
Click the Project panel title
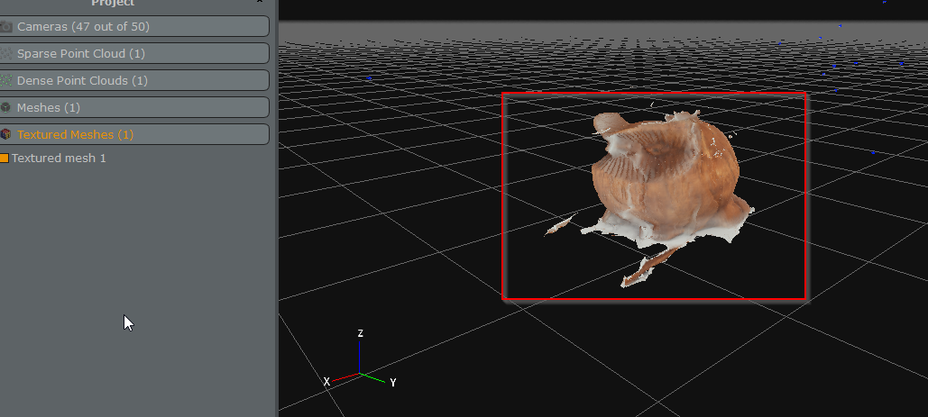coord(113,3)
